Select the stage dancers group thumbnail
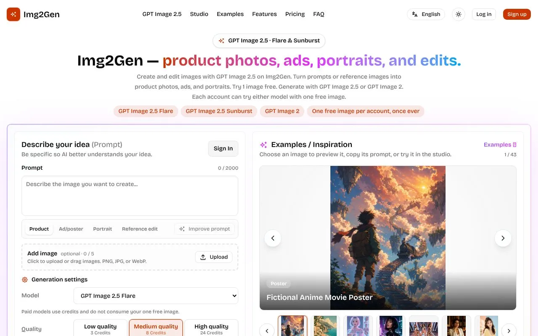Image resolution: width=538 pixels, height=336 pixels. pos(424,326)
